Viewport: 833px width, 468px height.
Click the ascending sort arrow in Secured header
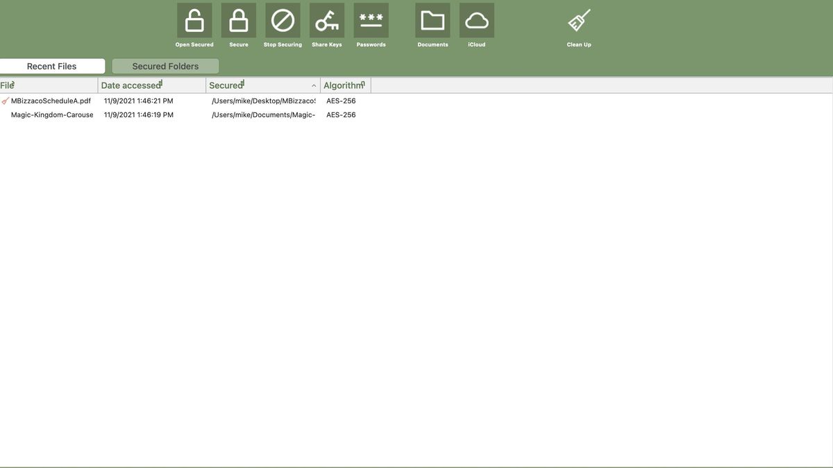point(313,84)
